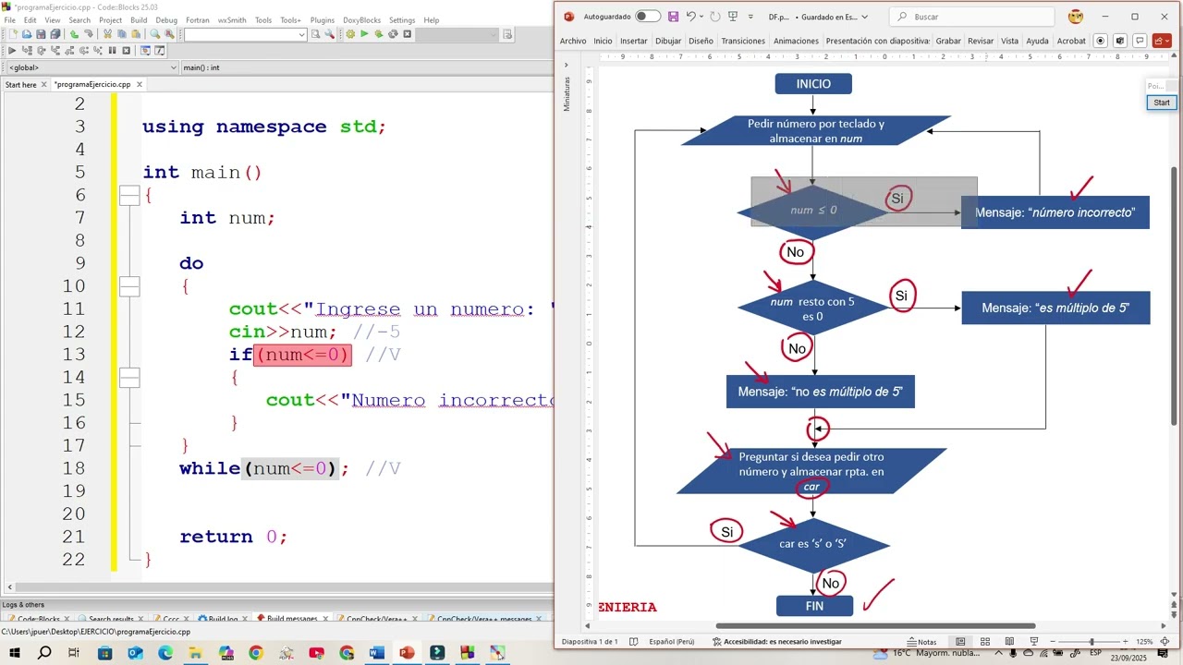Collapse fold marker at code line 6
Image resolution: width=1183 pixels, height=665 pixels.
point(129,195)
